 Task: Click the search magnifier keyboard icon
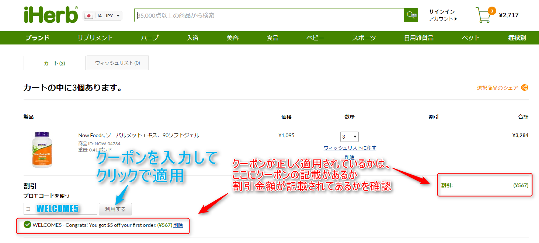[411, 15]
